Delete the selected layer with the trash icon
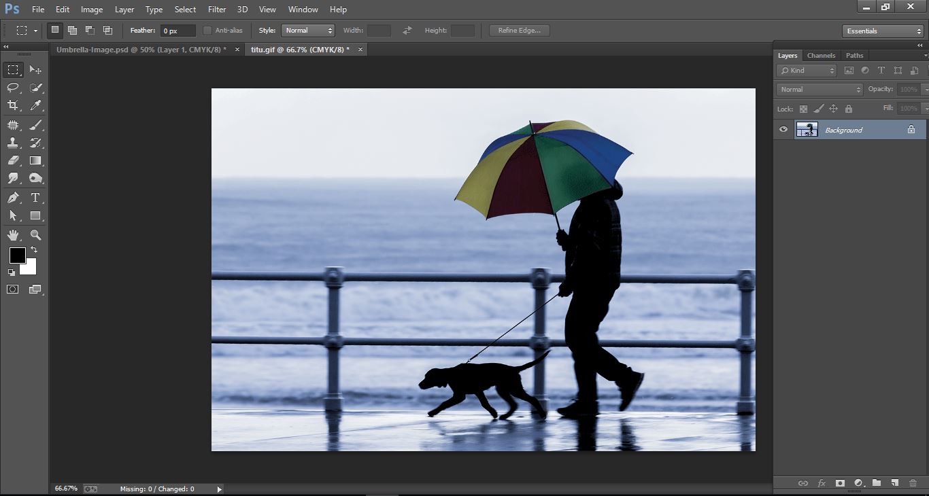The height and width of the screenshot is (496, 929). pyautogui.click(x=914, y=483)
